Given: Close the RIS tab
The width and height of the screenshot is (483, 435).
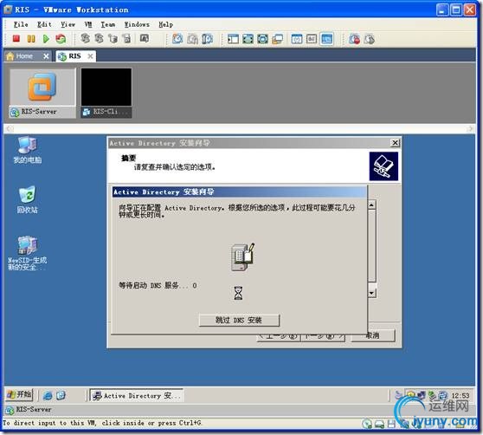Looking at the screenshot, I should pyautogui.click(x=90, y=56).
